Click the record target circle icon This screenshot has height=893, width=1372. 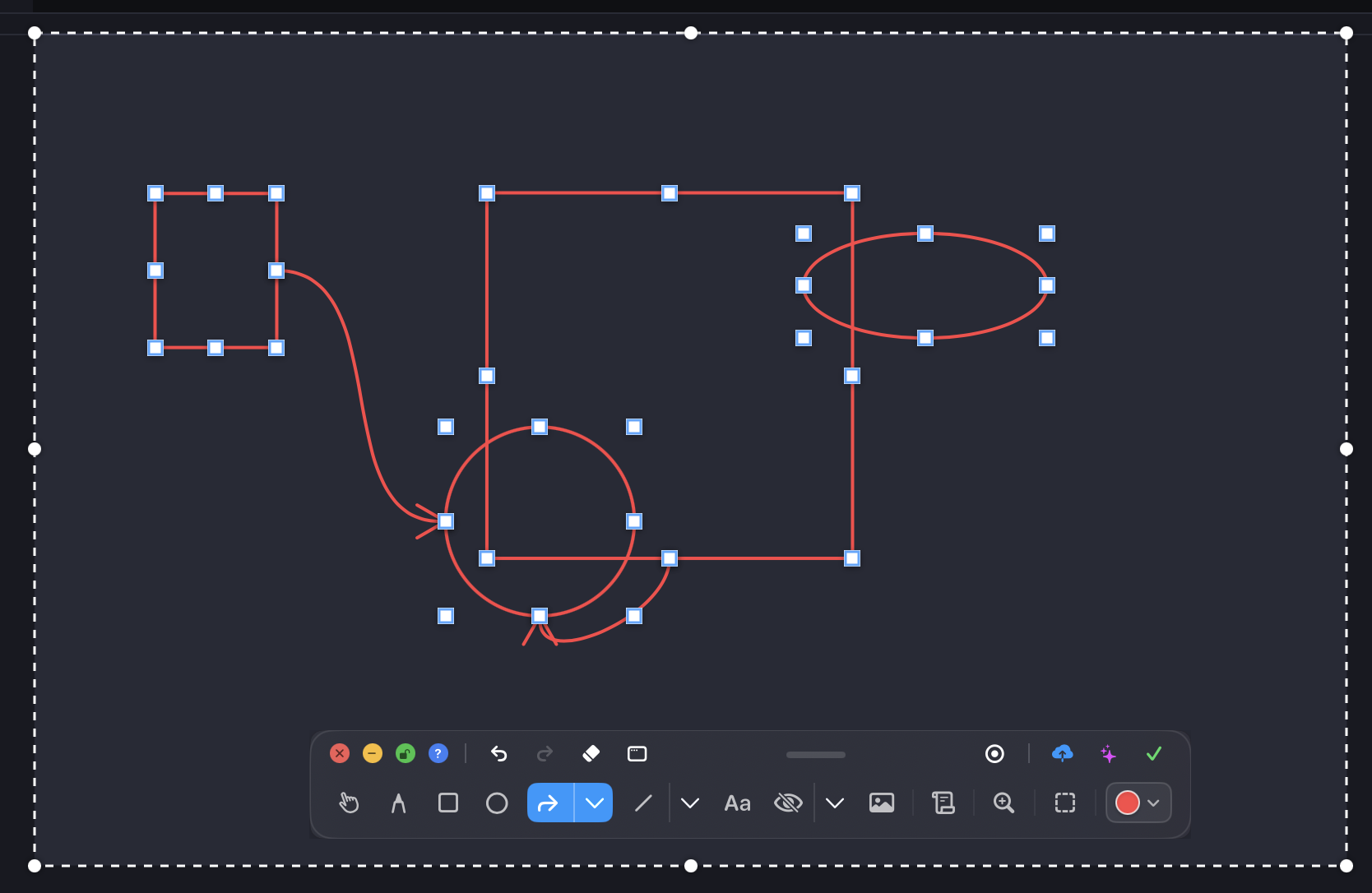(994, 753)
